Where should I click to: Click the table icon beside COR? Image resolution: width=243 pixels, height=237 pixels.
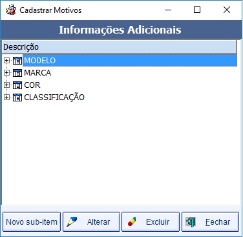click(x=17, y=85)
